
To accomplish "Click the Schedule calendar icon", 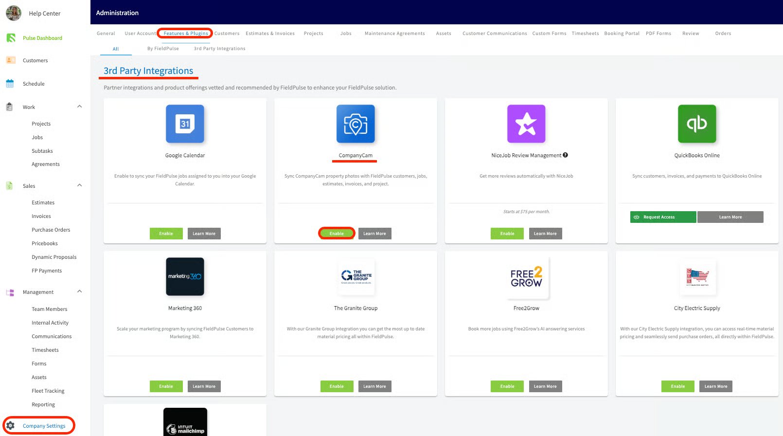I will click(x=10, y=83).
